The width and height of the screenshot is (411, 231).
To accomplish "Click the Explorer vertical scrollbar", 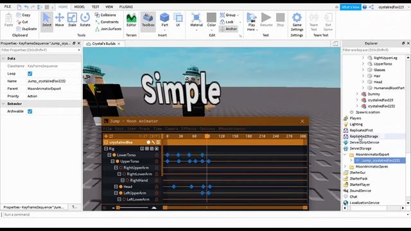I will 408,130.
